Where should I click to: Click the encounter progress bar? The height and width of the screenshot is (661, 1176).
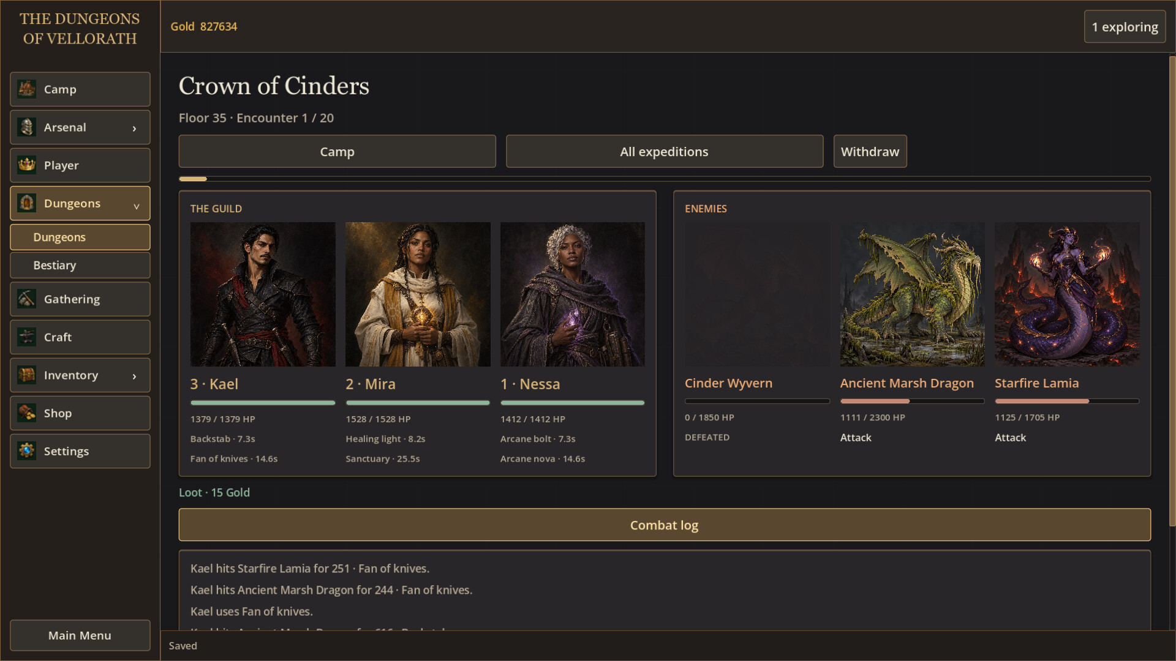coord(665,179)
